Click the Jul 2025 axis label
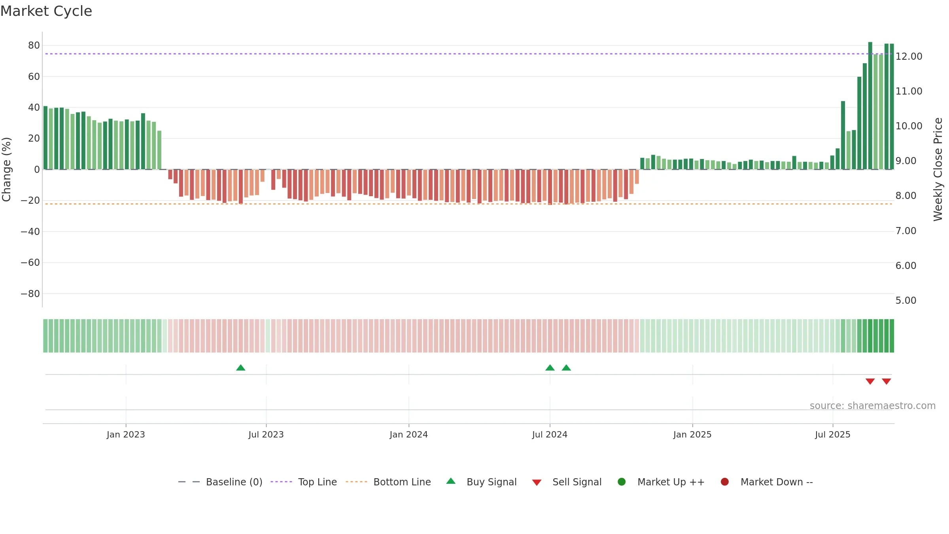 833,435
